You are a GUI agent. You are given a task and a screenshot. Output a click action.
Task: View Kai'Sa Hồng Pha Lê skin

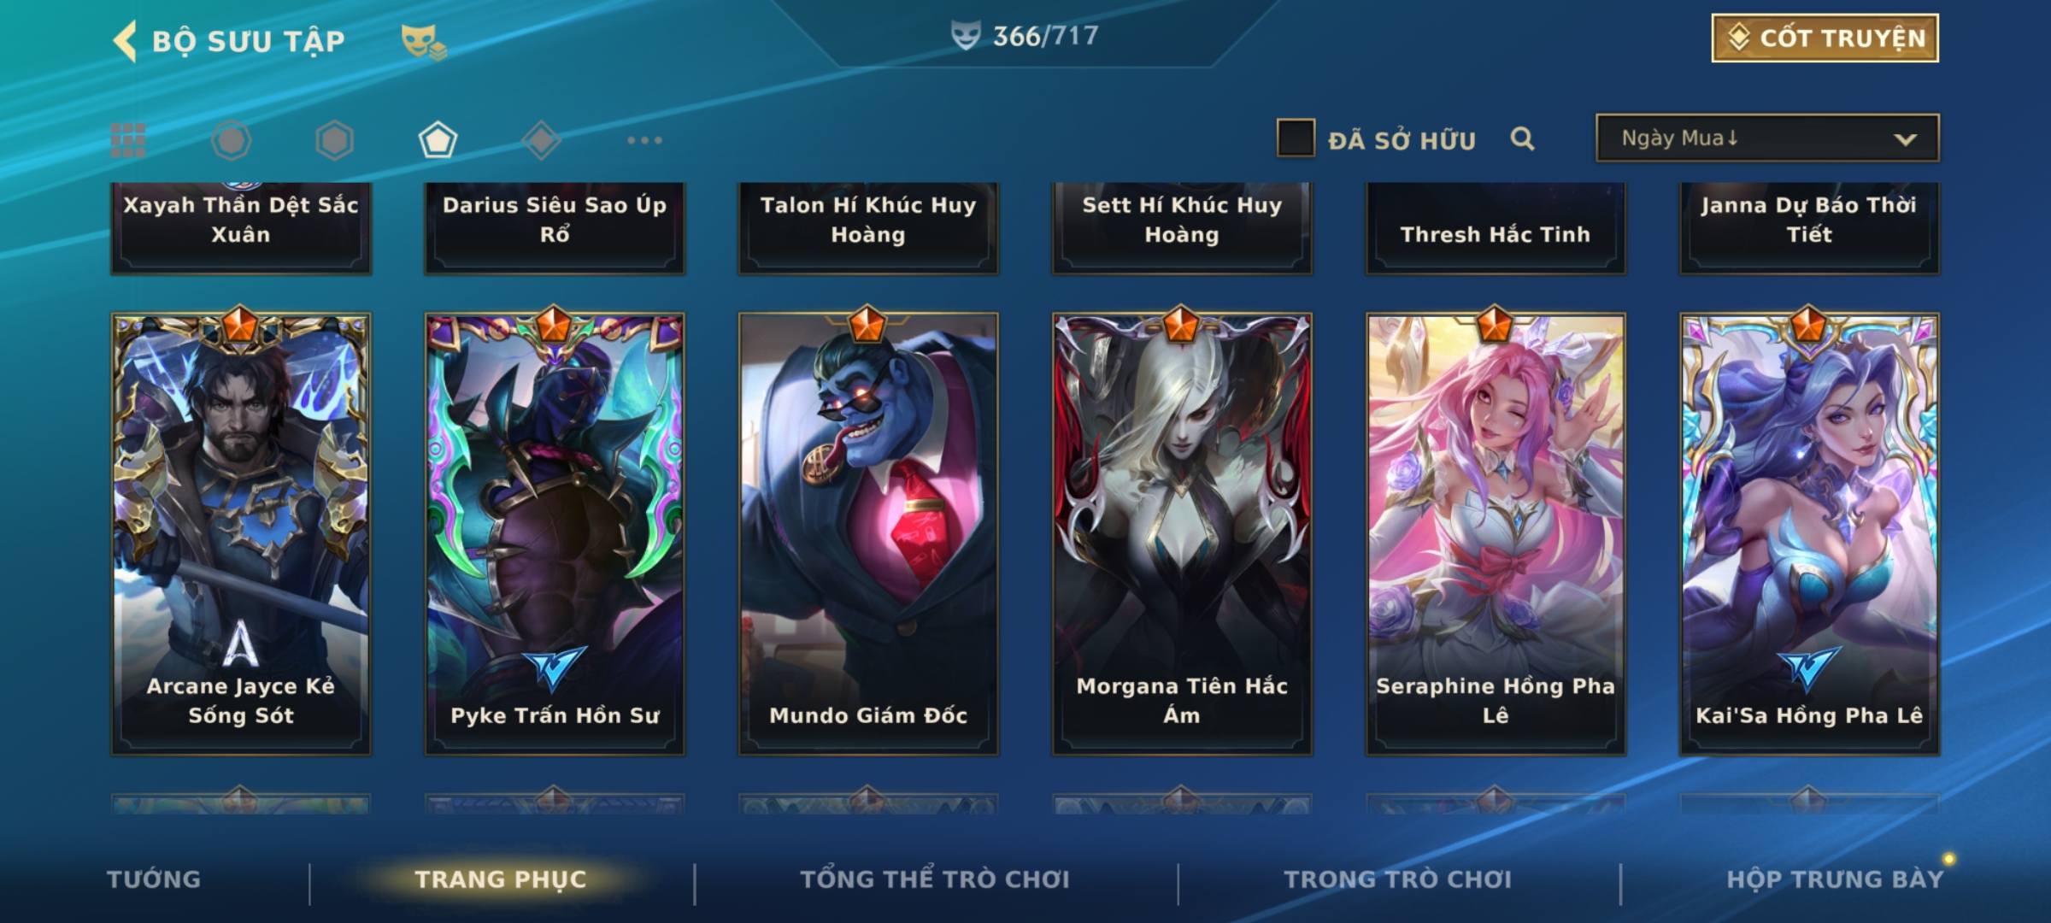point(1809,534)
